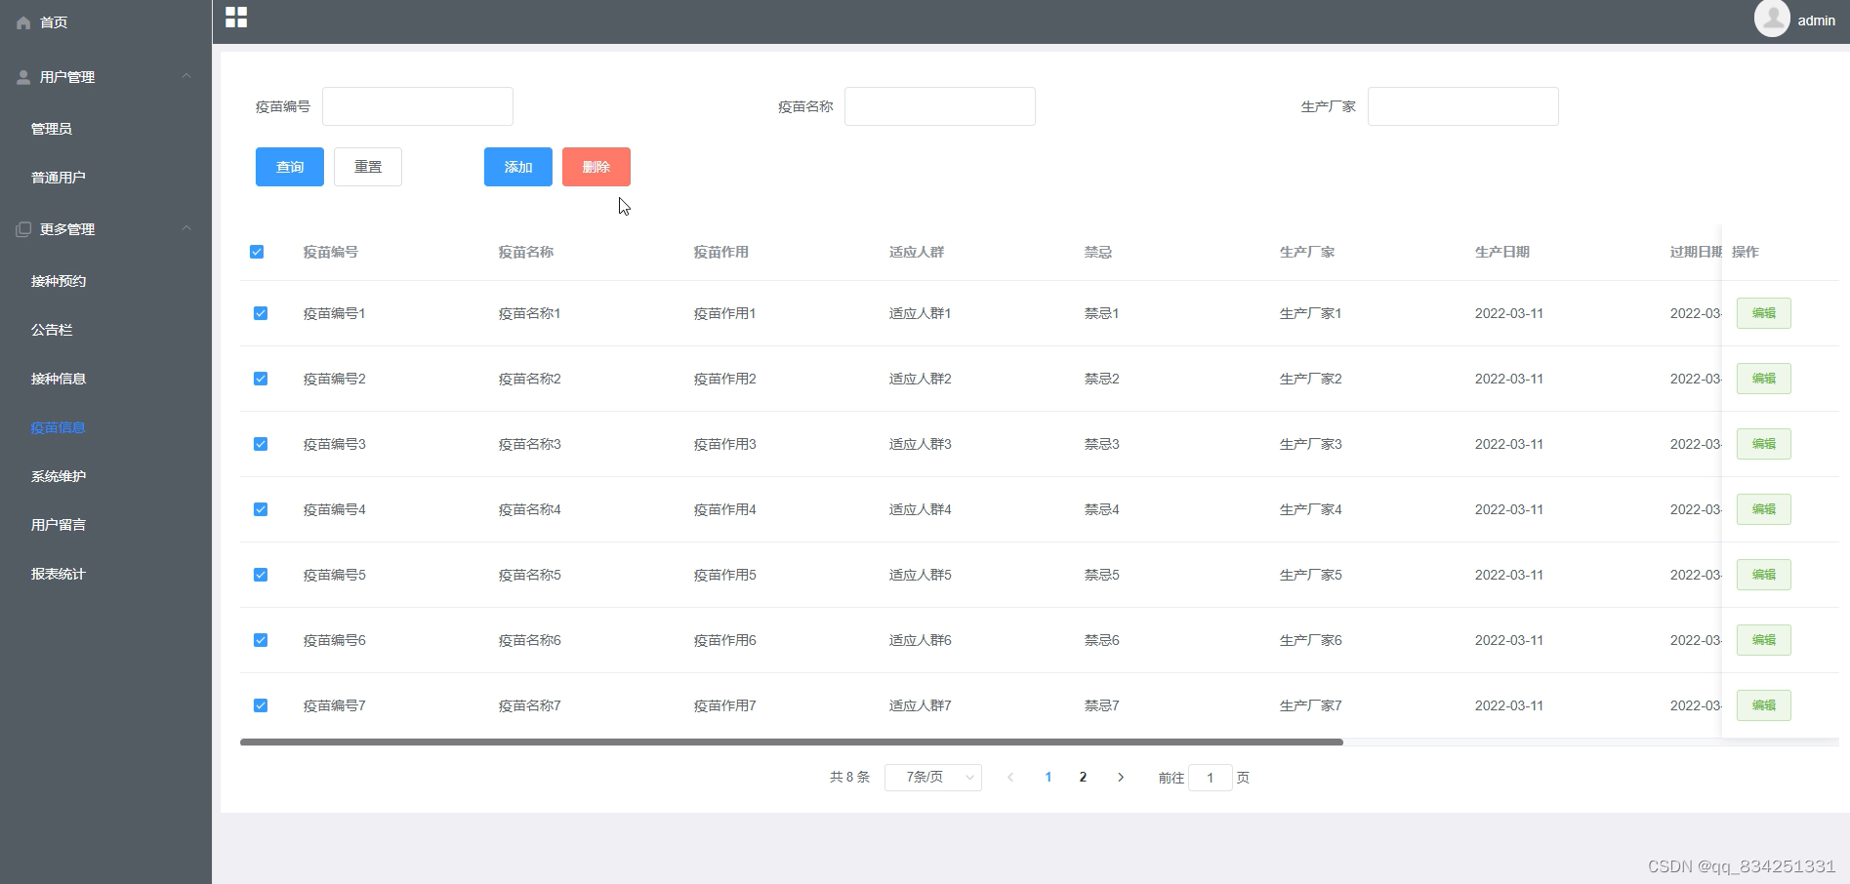Open 首页 in the sidebar
This screenshot has height=884, width=1850.
(54, 22)
